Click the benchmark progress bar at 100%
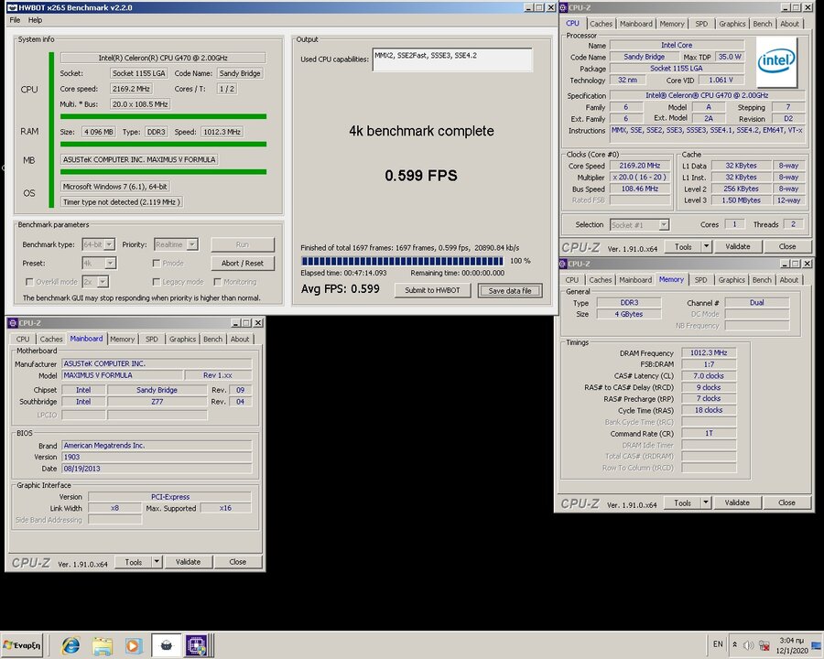Screen dimensions: 824x659 [x=402, y=261]
